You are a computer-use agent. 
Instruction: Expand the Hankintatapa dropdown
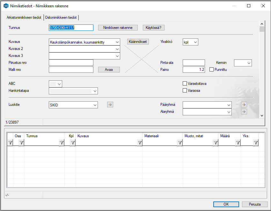94,91
